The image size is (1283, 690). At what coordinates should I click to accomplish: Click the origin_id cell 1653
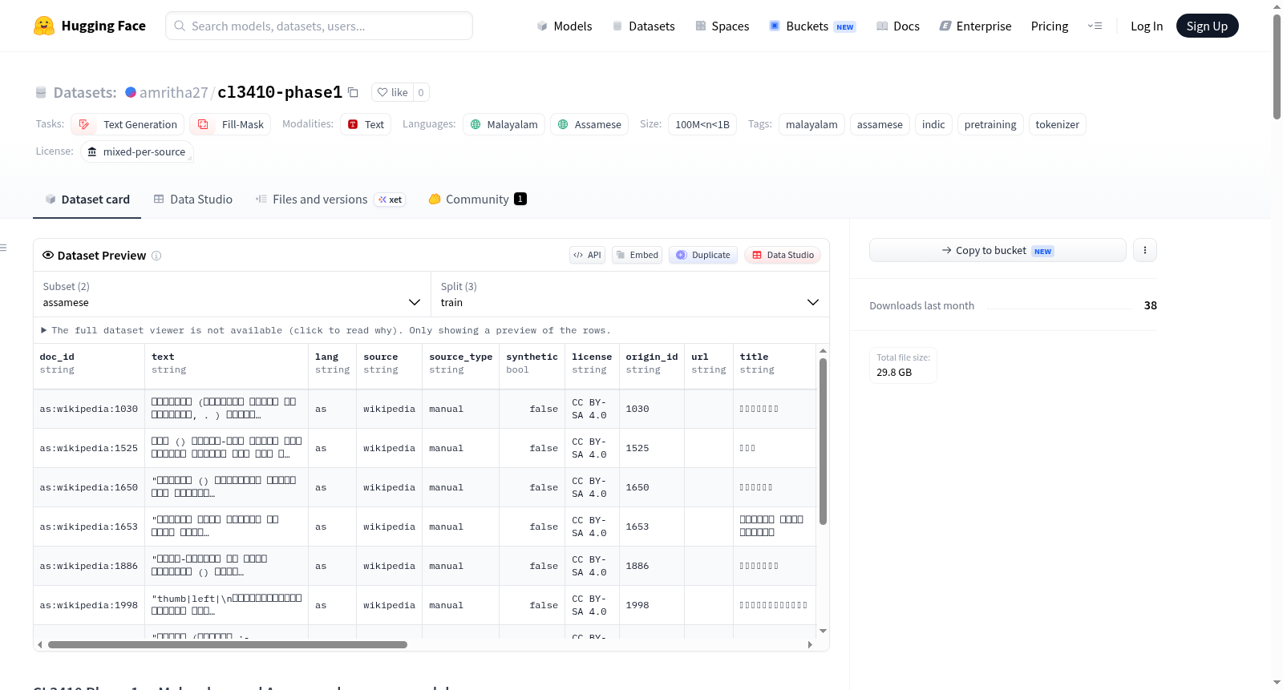[652, 527]
